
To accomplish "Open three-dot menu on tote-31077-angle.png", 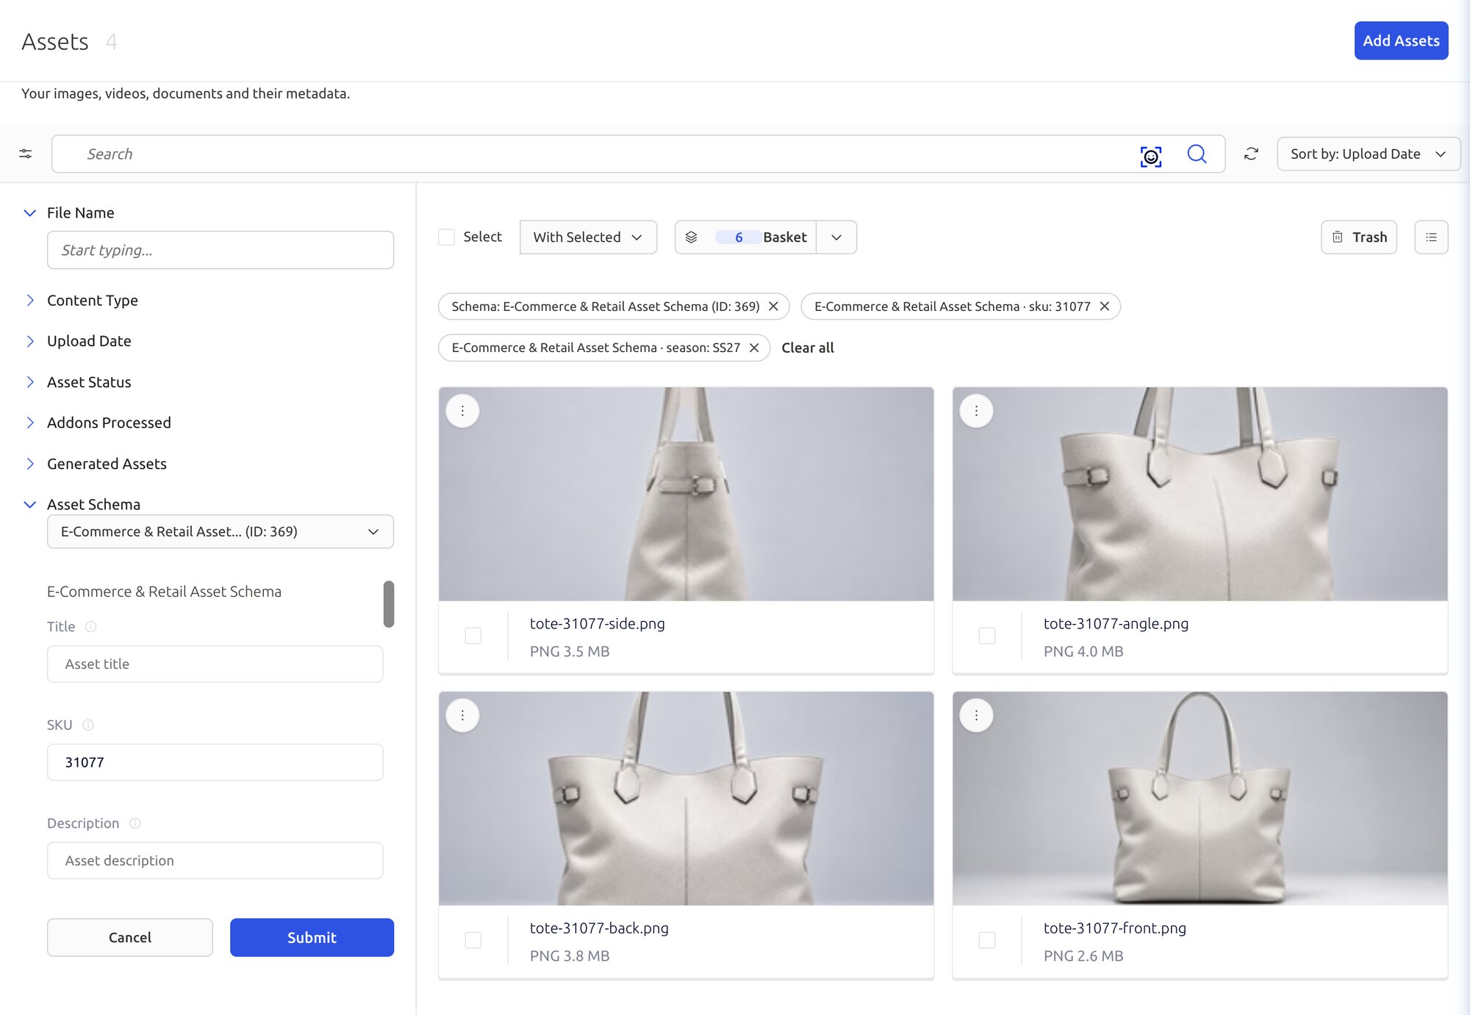I will pyautogui.click(x=976, y=411).
